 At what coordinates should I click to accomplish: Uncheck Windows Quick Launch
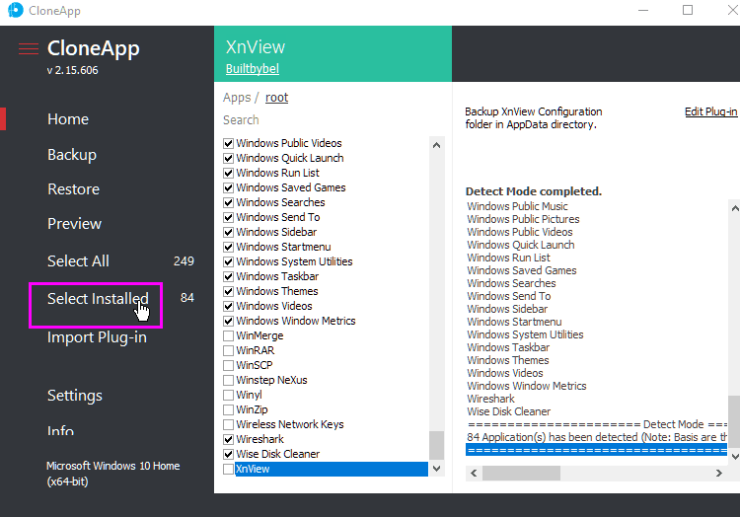coord(229,158)
